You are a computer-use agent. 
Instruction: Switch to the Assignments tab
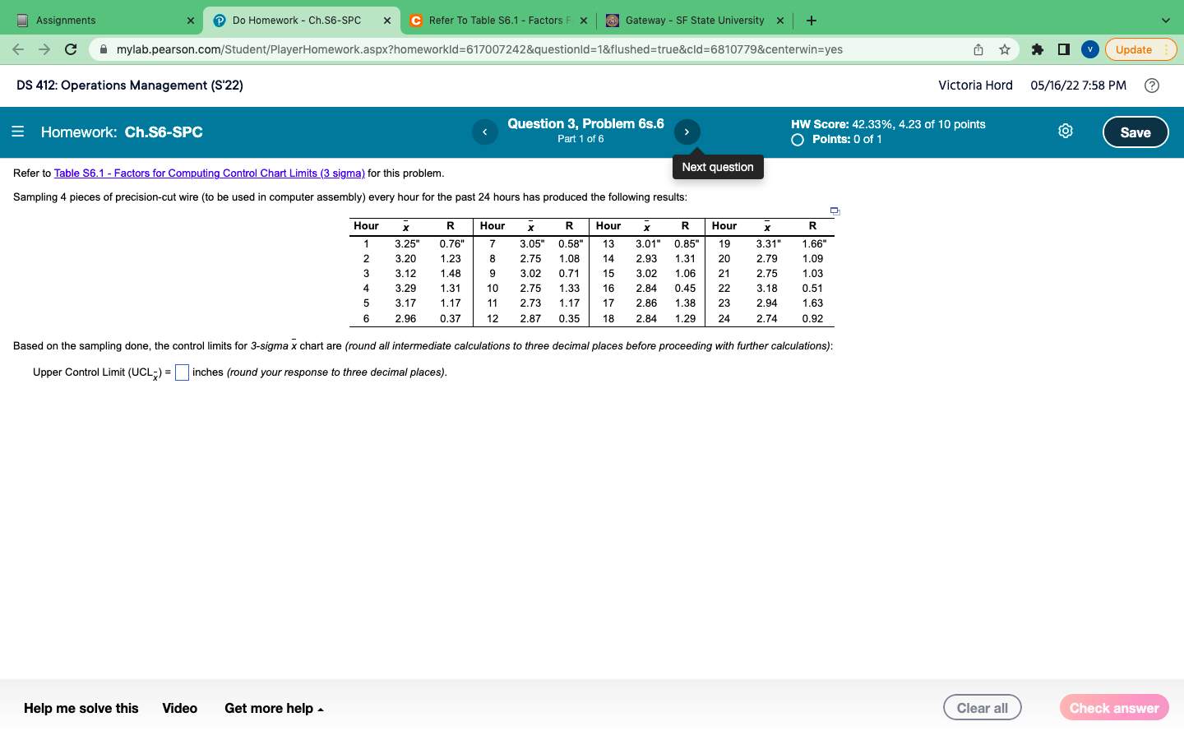pos(99,20)
